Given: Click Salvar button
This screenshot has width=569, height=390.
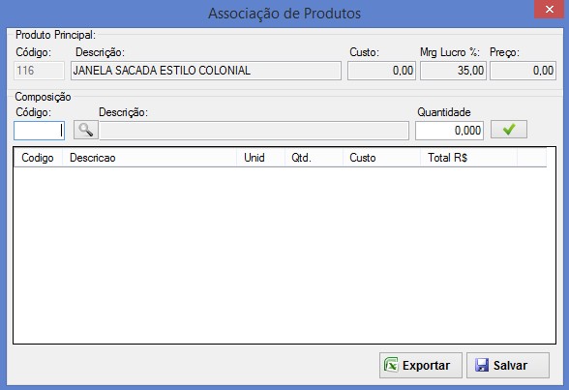Looking at the screenshot, I should pos(508,366).
